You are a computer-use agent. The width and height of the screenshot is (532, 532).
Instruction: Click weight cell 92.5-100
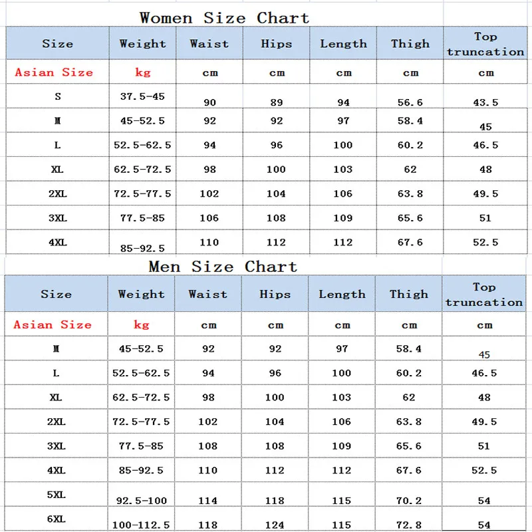click(141, 499)
